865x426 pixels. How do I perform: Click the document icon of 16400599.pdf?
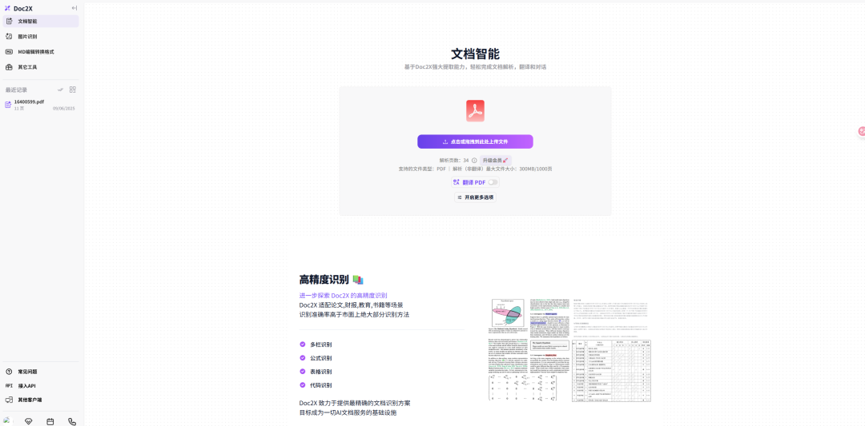[8, 105]
